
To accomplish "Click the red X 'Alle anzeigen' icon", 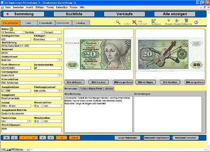I will point(134,22).
